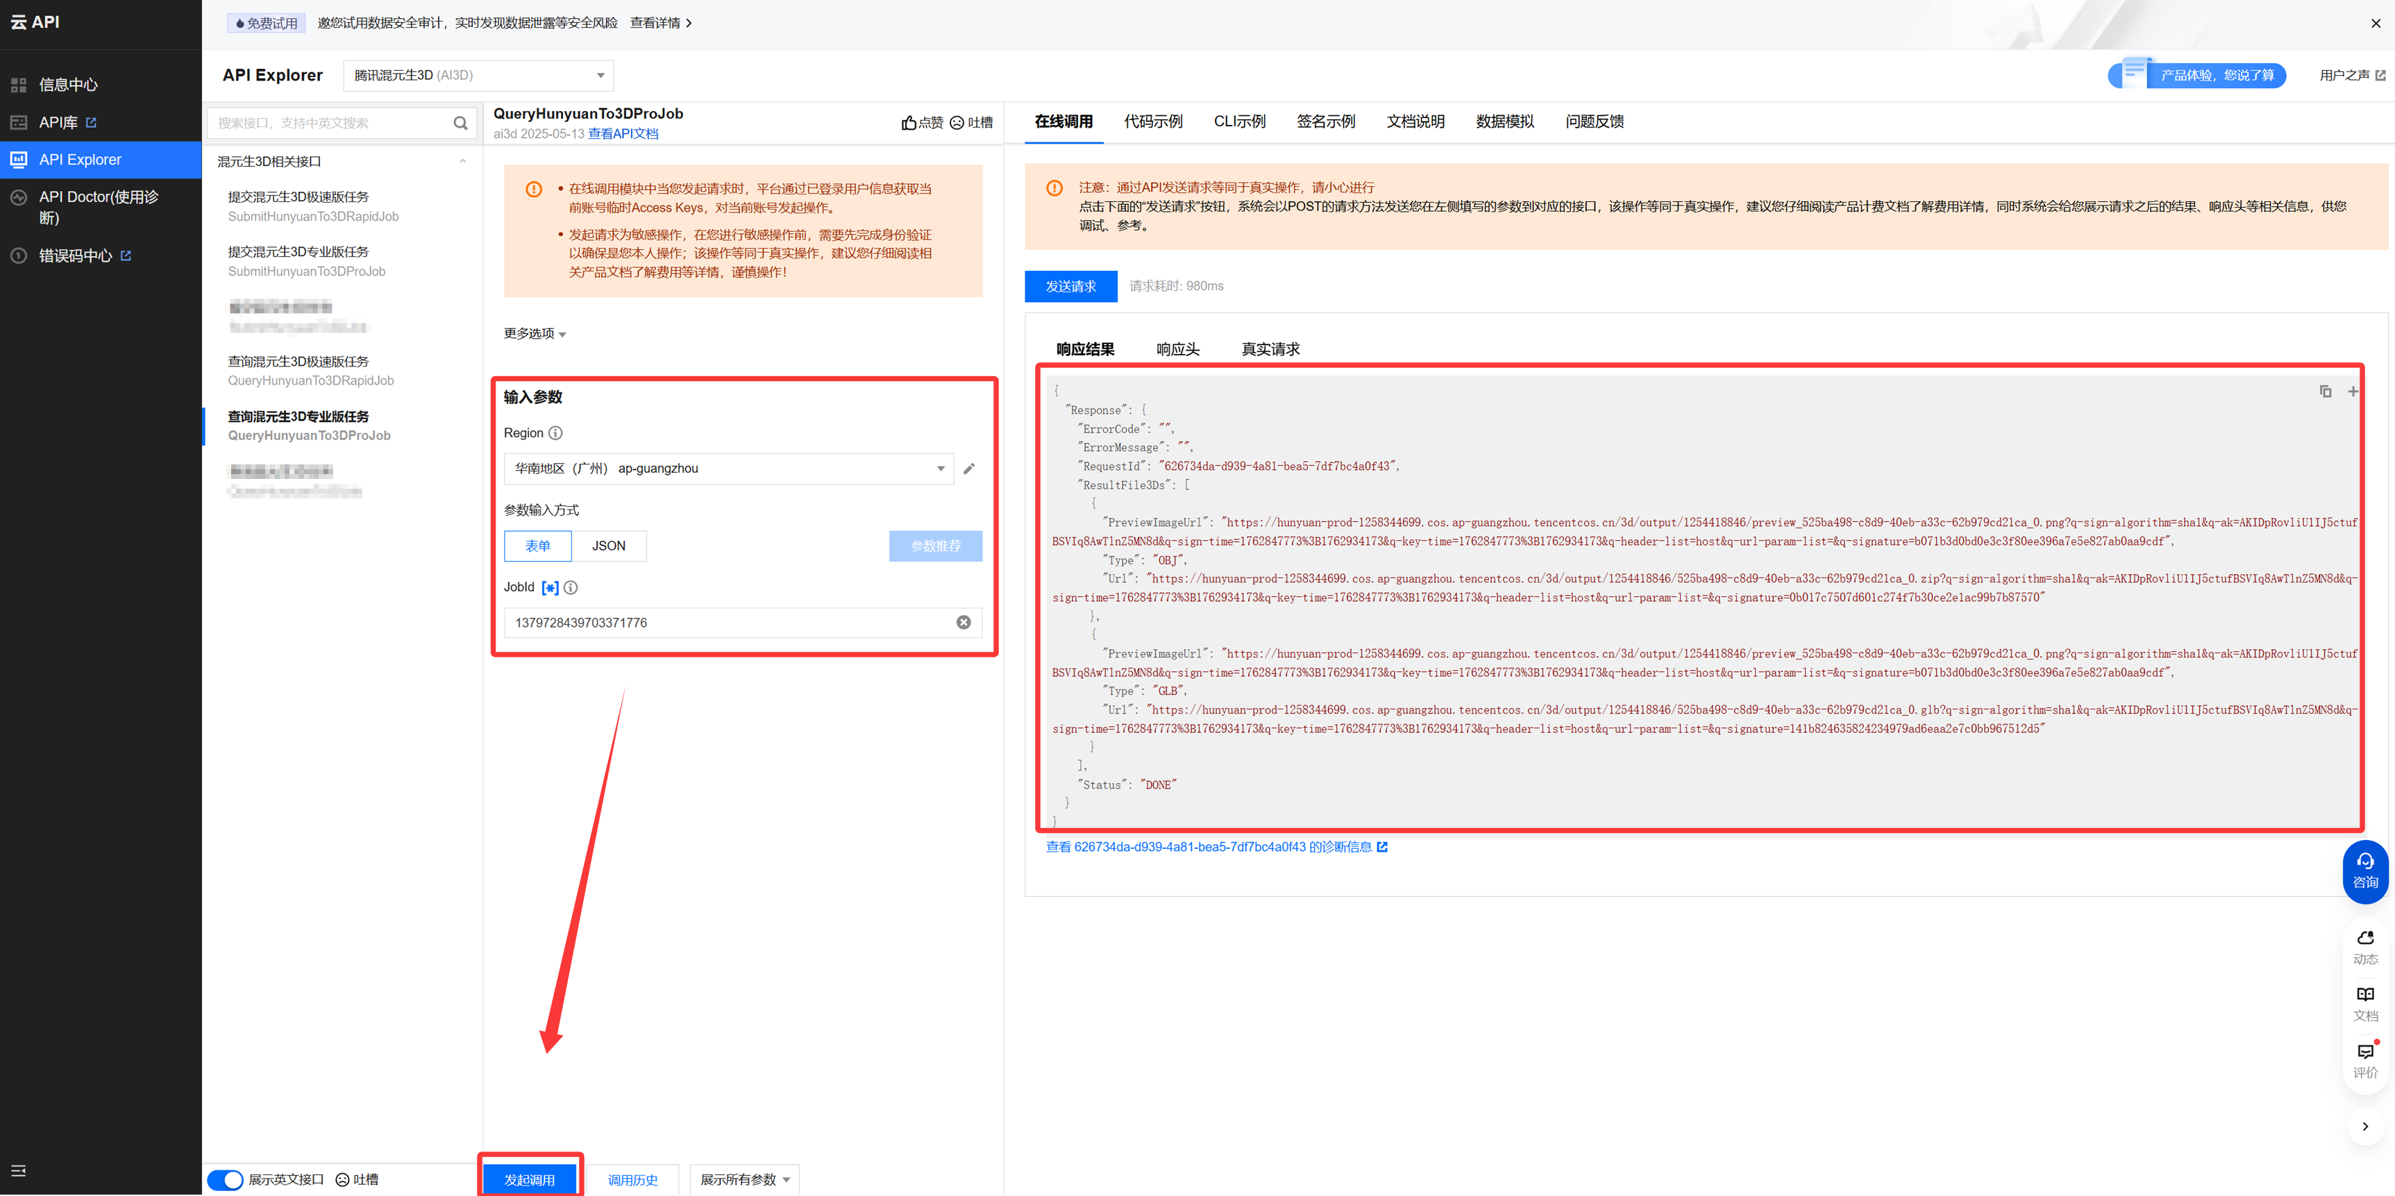Click the 文档 book icon in right sidebar

coord(2364,995)
